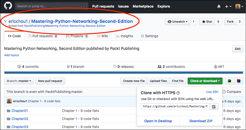246x130 pixels.
Task: Open ericchou1 commit author name link
Action: point(20,101)
